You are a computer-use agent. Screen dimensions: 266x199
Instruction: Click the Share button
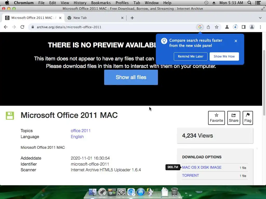tap(234, 118)
